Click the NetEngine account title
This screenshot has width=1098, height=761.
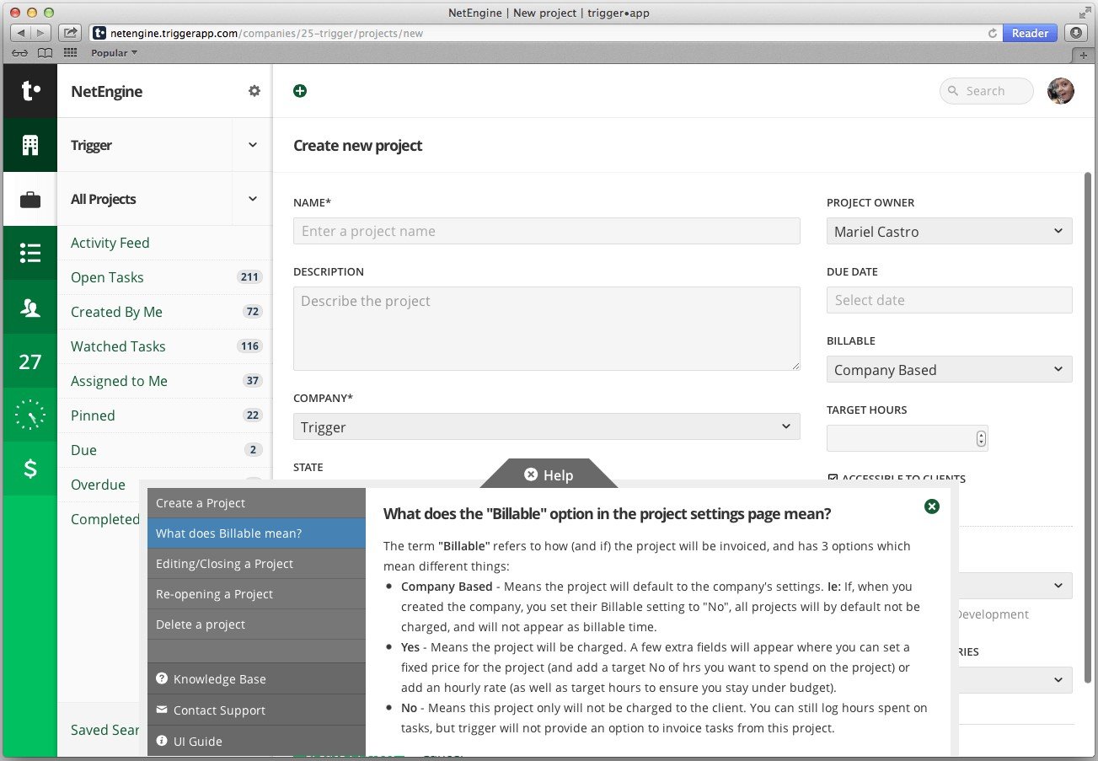[106, 91]
